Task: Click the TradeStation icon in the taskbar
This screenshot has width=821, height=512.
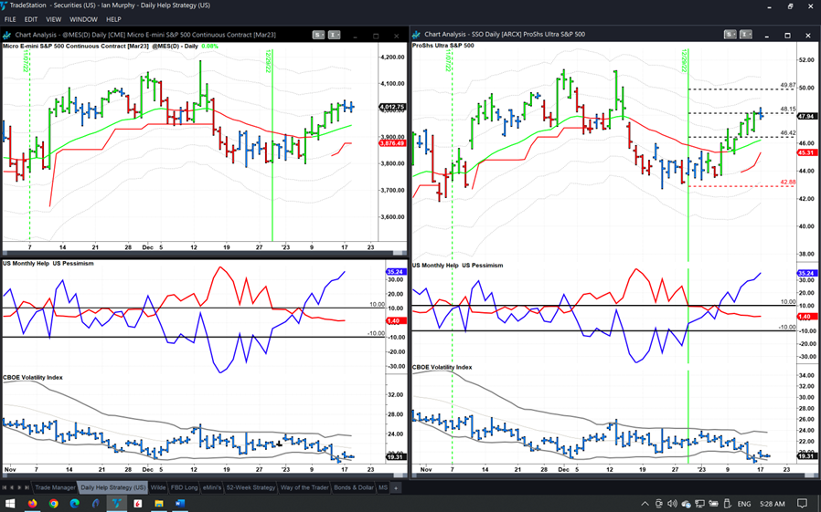Action: pyautogui.click(x=117, y=504)
